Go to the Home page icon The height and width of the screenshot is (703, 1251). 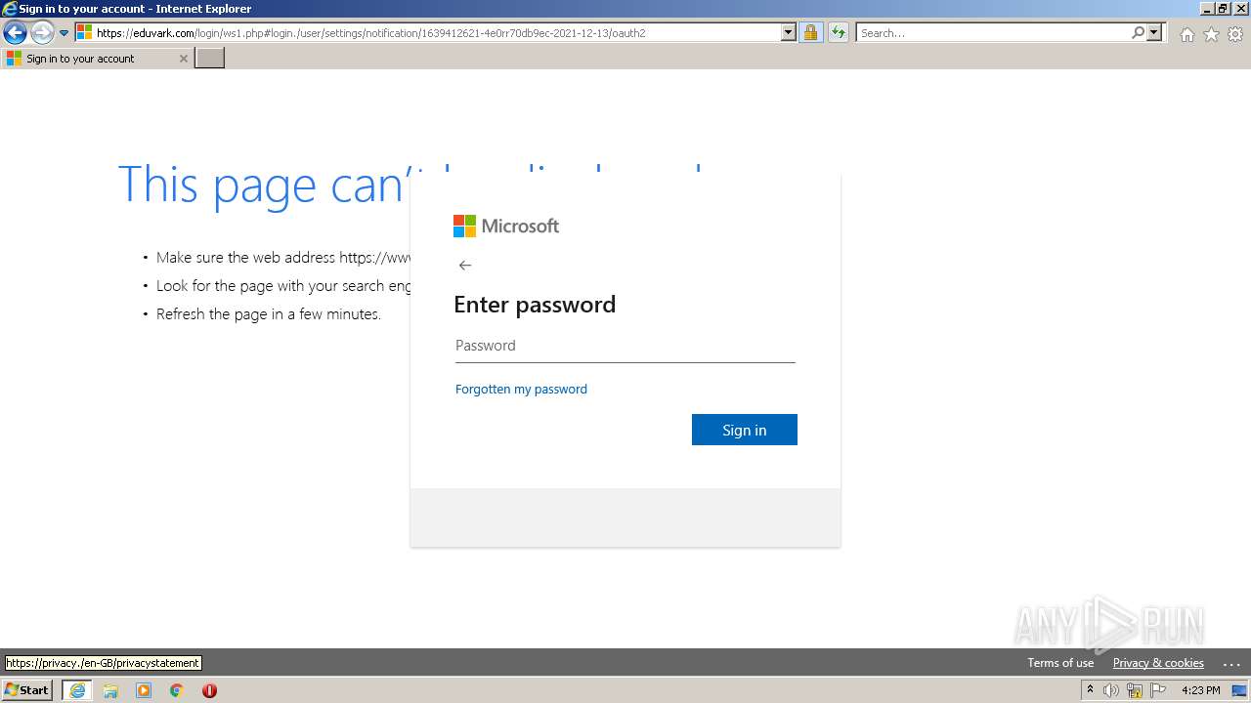1186,34
